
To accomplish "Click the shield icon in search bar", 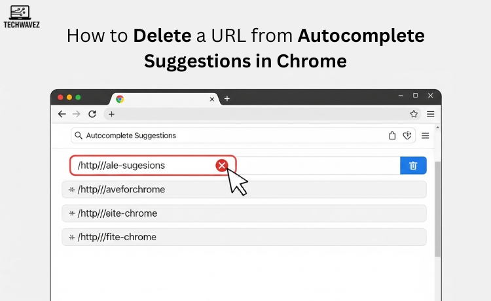I will [x=407, y=135].
